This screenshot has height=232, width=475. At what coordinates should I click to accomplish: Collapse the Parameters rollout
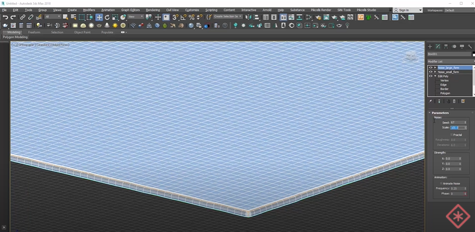[441, 112]
